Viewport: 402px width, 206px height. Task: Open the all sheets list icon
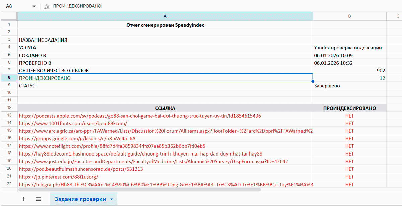coord(38,199)
